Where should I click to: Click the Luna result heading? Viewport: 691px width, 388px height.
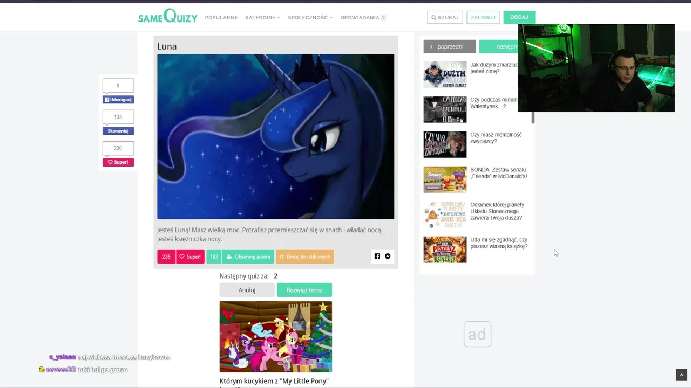tap(167, 46)
